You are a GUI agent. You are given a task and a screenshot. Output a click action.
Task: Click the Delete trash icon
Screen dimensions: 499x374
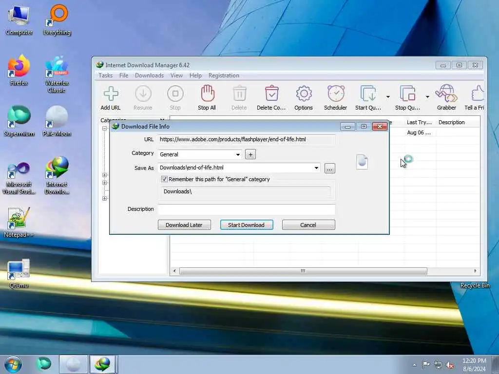[x=239, y=98]
